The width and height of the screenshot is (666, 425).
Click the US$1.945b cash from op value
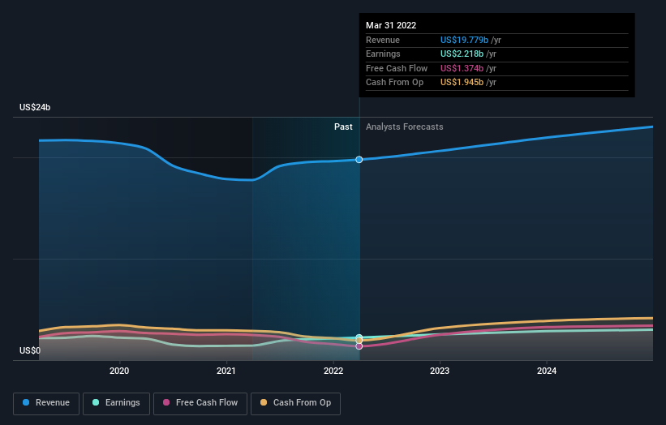tap(462, 83)
